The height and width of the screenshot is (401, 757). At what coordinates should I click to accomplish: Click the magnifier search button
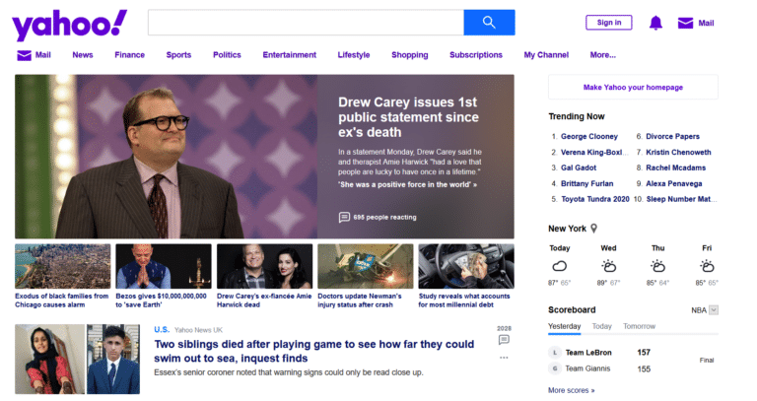point(489,23)
